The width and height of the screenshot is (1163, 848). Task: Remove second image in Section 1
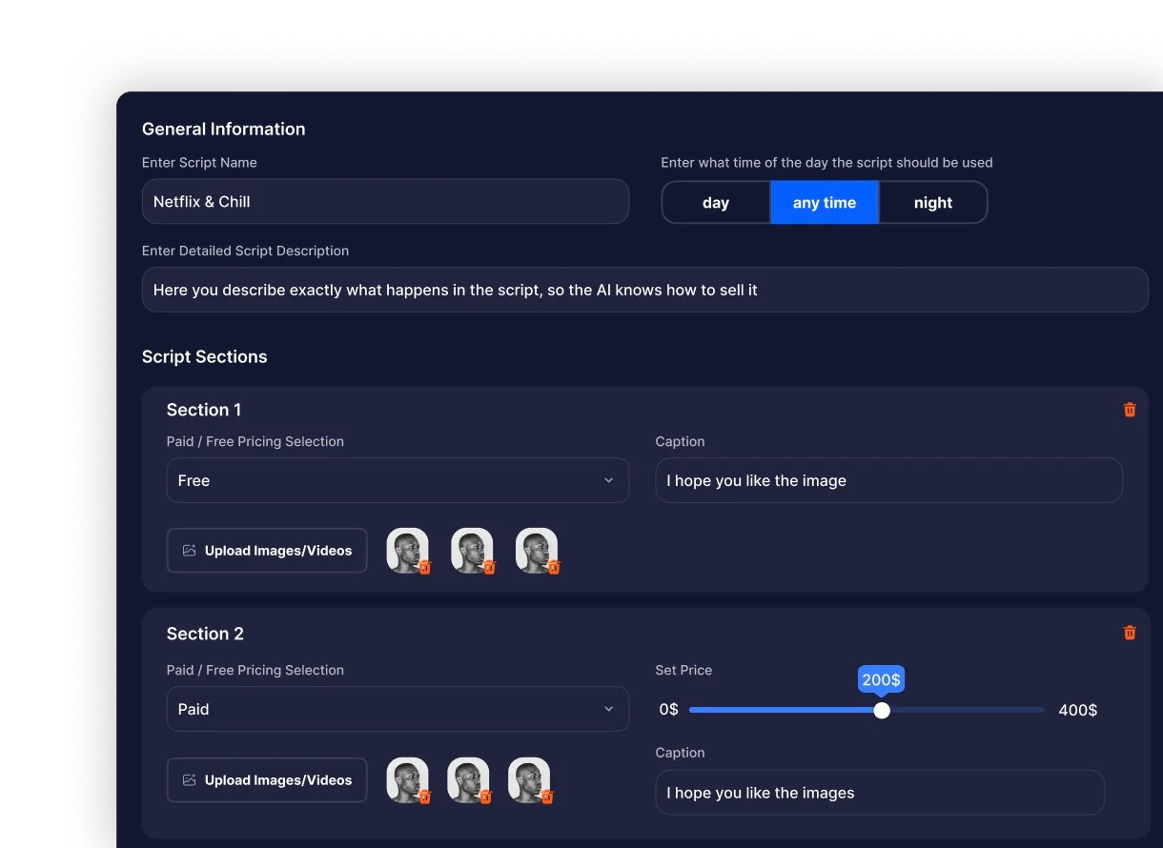(490, 567)
